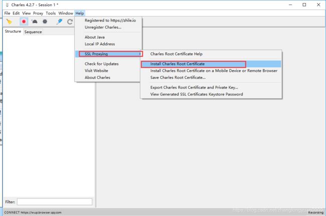The image size is (326, 216).
Task: Open the File menu
Action: 7,13
